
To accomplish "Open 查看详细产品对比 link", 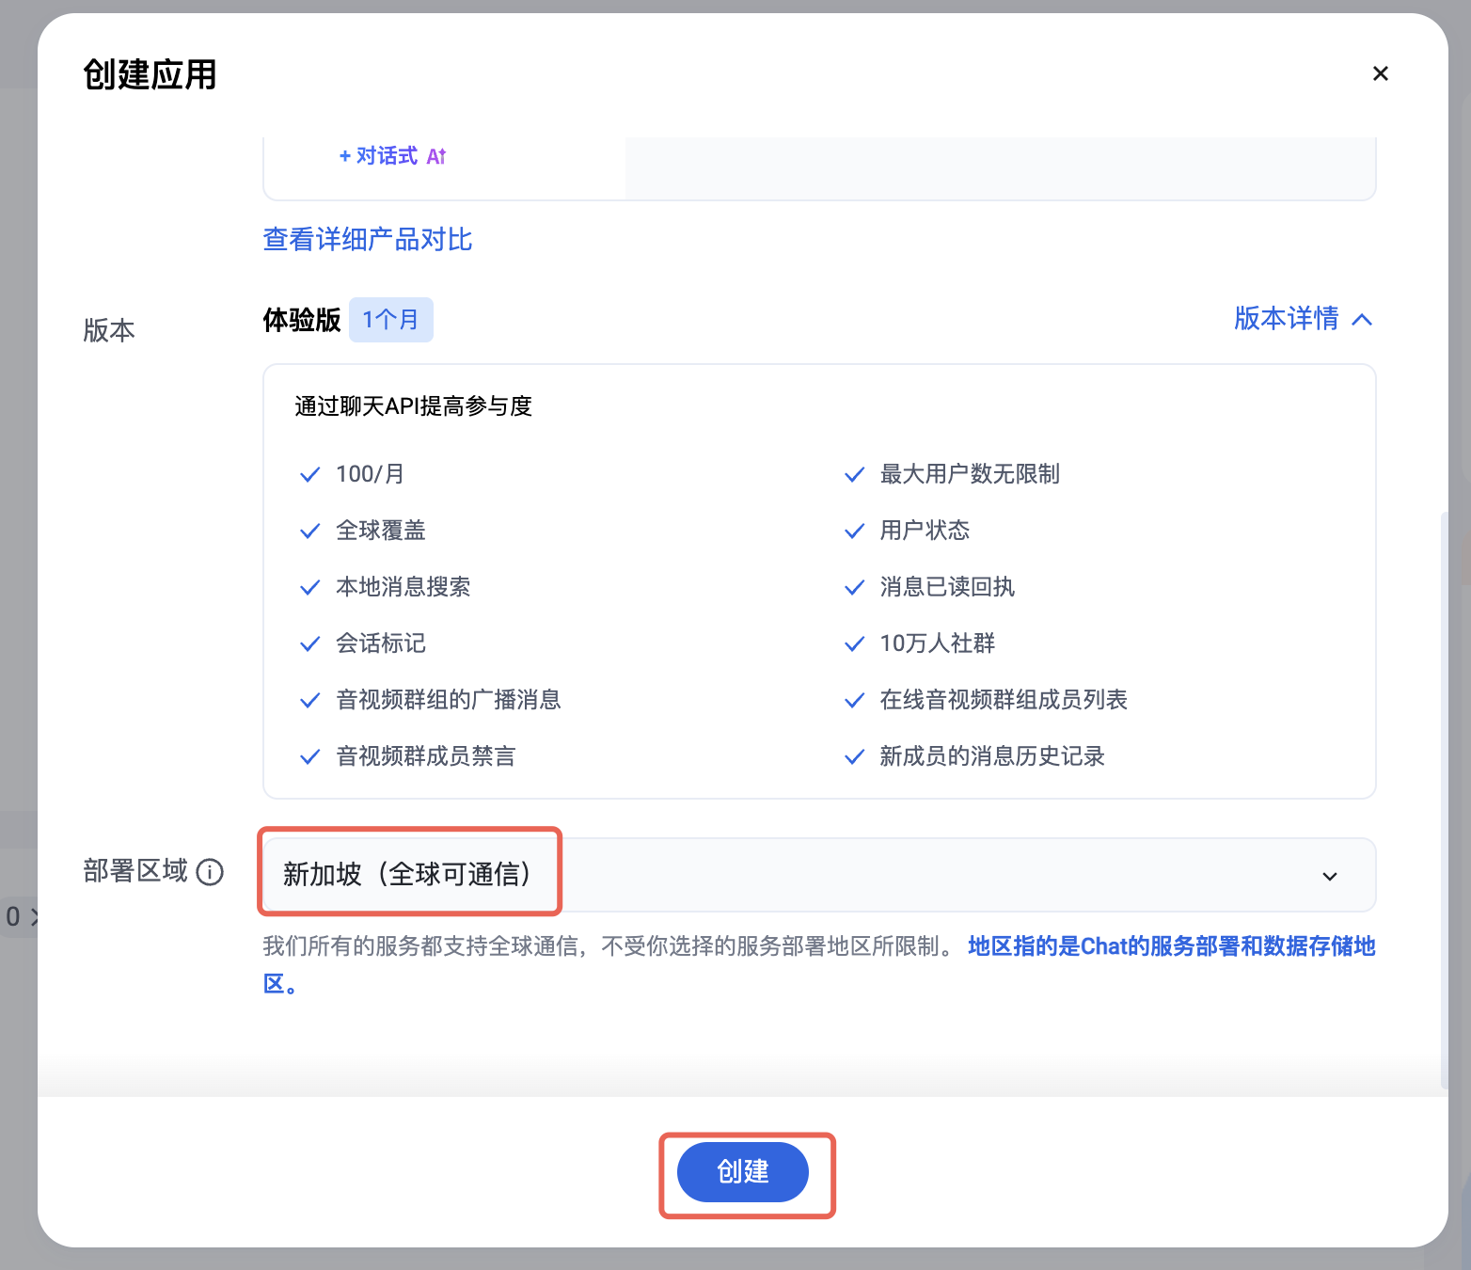I will pyautogui.click(x=368, y=240).
